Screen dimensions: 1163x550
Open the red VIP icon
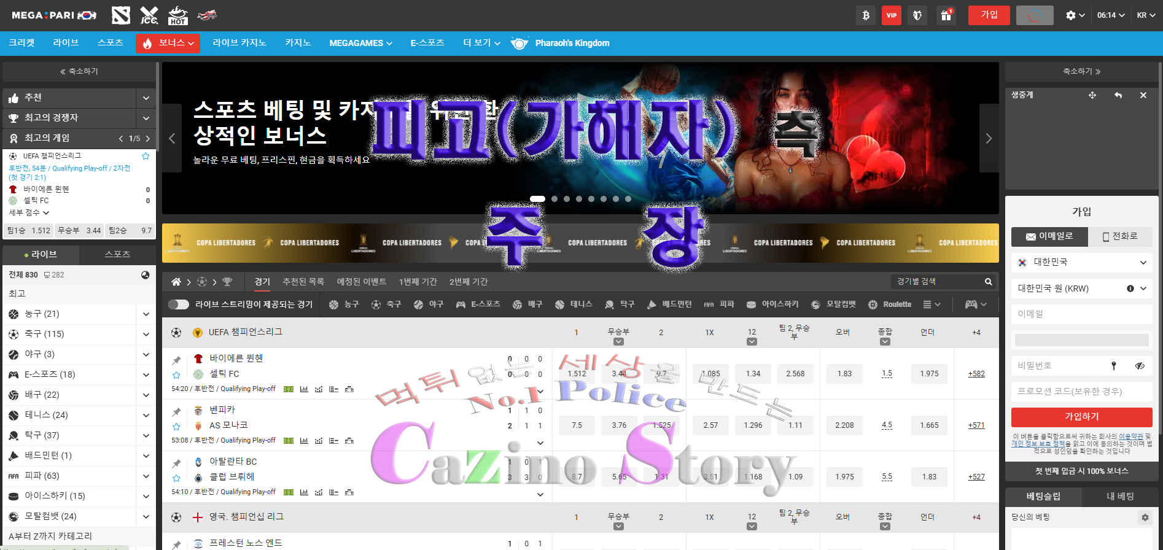(x=892, y=15)
